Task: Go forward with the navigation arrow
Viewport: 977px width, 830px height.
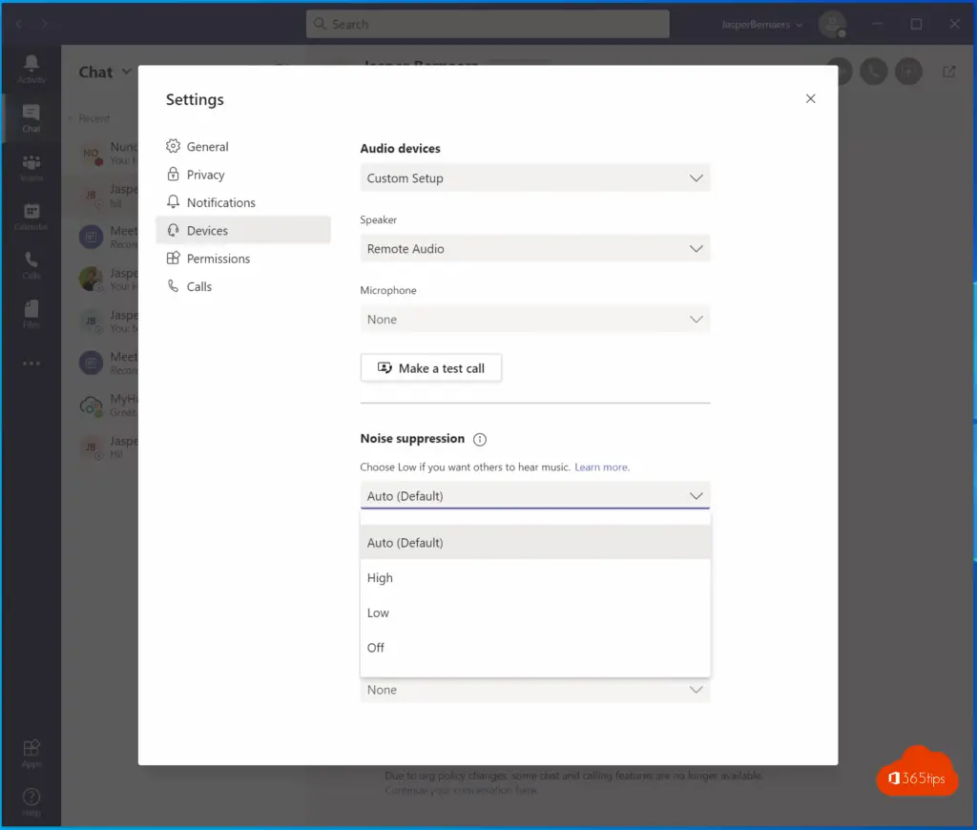Action: click(44, 24)
